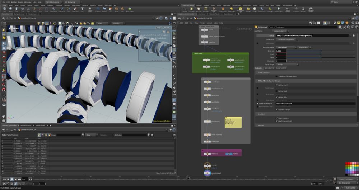Add an Area Light from the shelf
The image size is (359, 190).
[x=206, y=9]
